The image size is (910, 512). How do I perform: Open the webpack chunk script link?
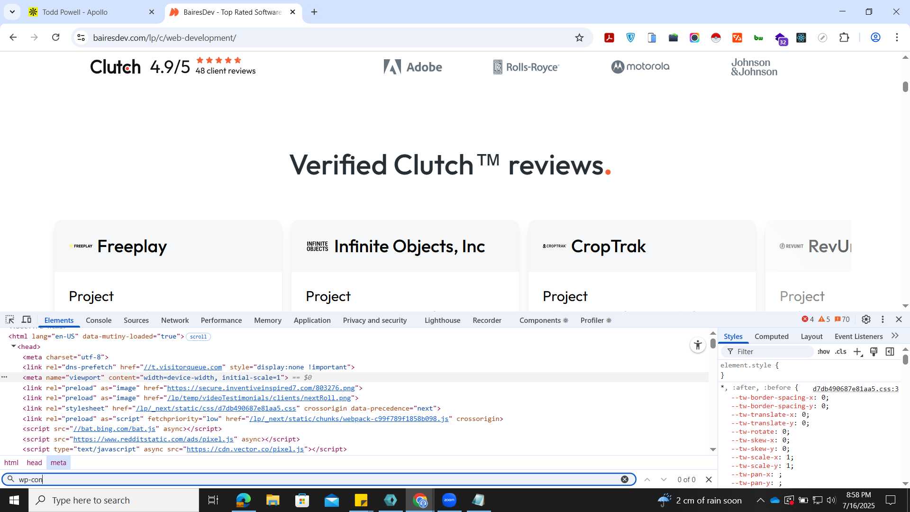[349, 419]
